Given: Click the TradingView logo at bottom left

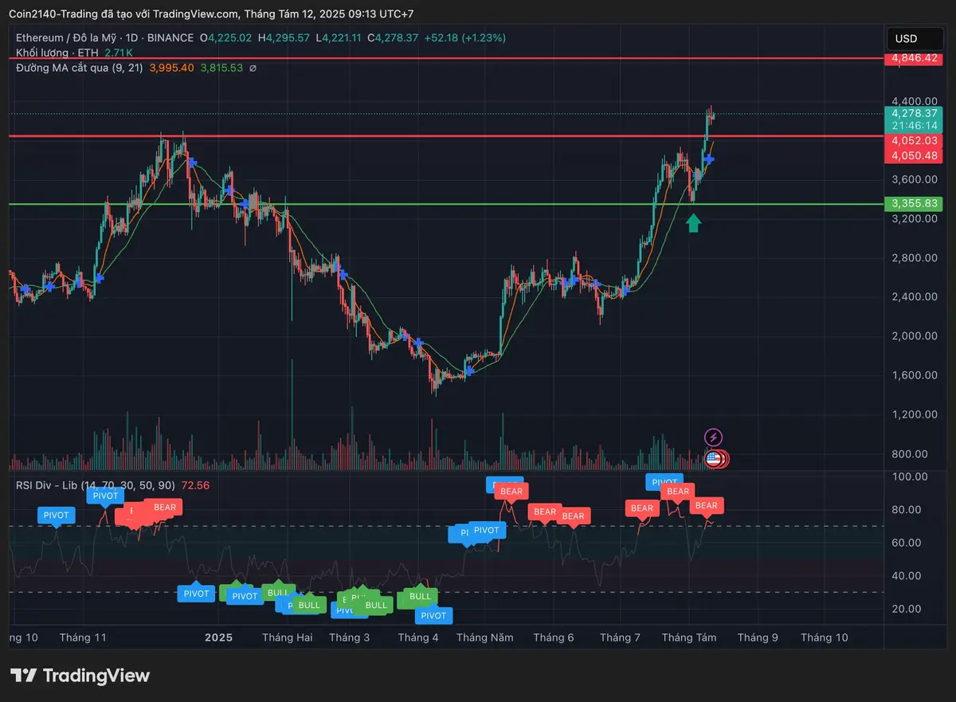Looking at the screenshot, I should click(x=80, y=675).
